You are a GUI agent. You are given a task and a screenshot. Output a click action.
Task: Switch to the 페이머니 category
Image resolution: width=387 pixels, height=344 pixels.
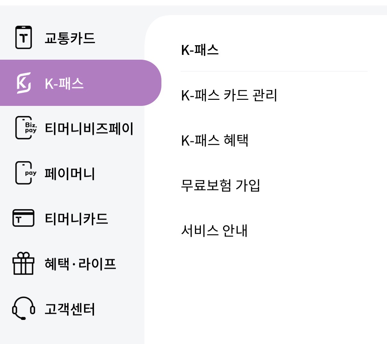pyautogui.click(x=70, y=174)
